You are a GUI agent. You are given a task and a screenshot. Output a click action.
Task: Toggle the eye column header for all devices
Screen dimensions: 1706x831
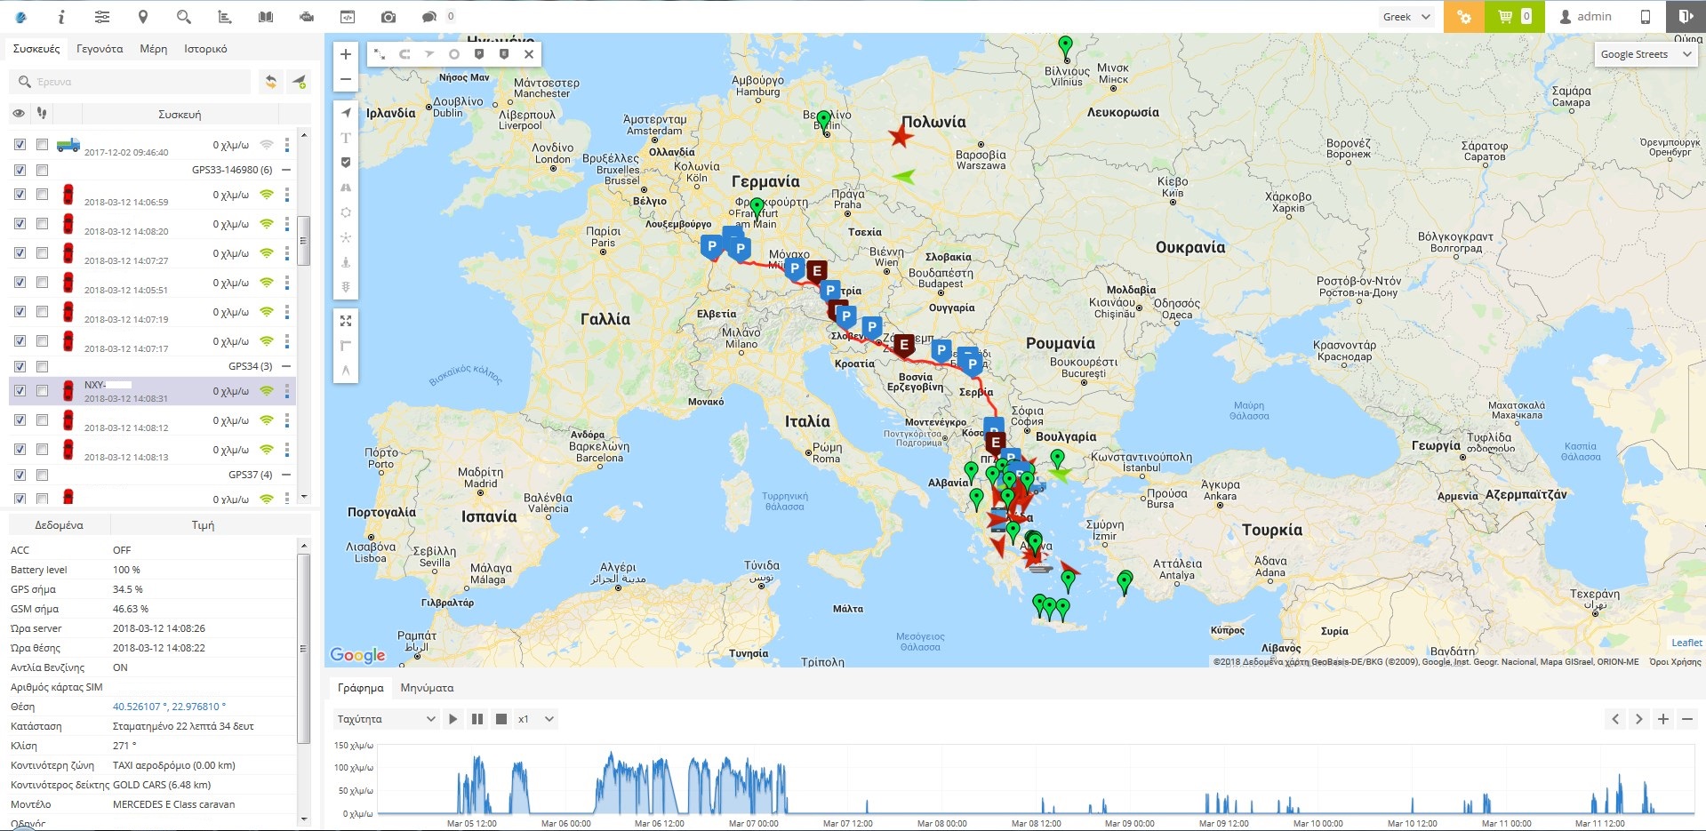(x=19, y=114)
